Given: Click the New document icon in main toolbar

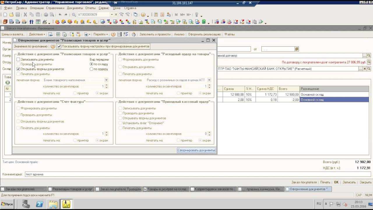Looking at the screenshot, I should tap(5, 15).
